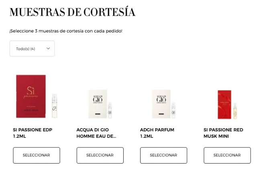Select the ADGH Parfum 1.2ML sample
Image resolution: width=261 pixels, height=172 pixels.
[163, 155]
